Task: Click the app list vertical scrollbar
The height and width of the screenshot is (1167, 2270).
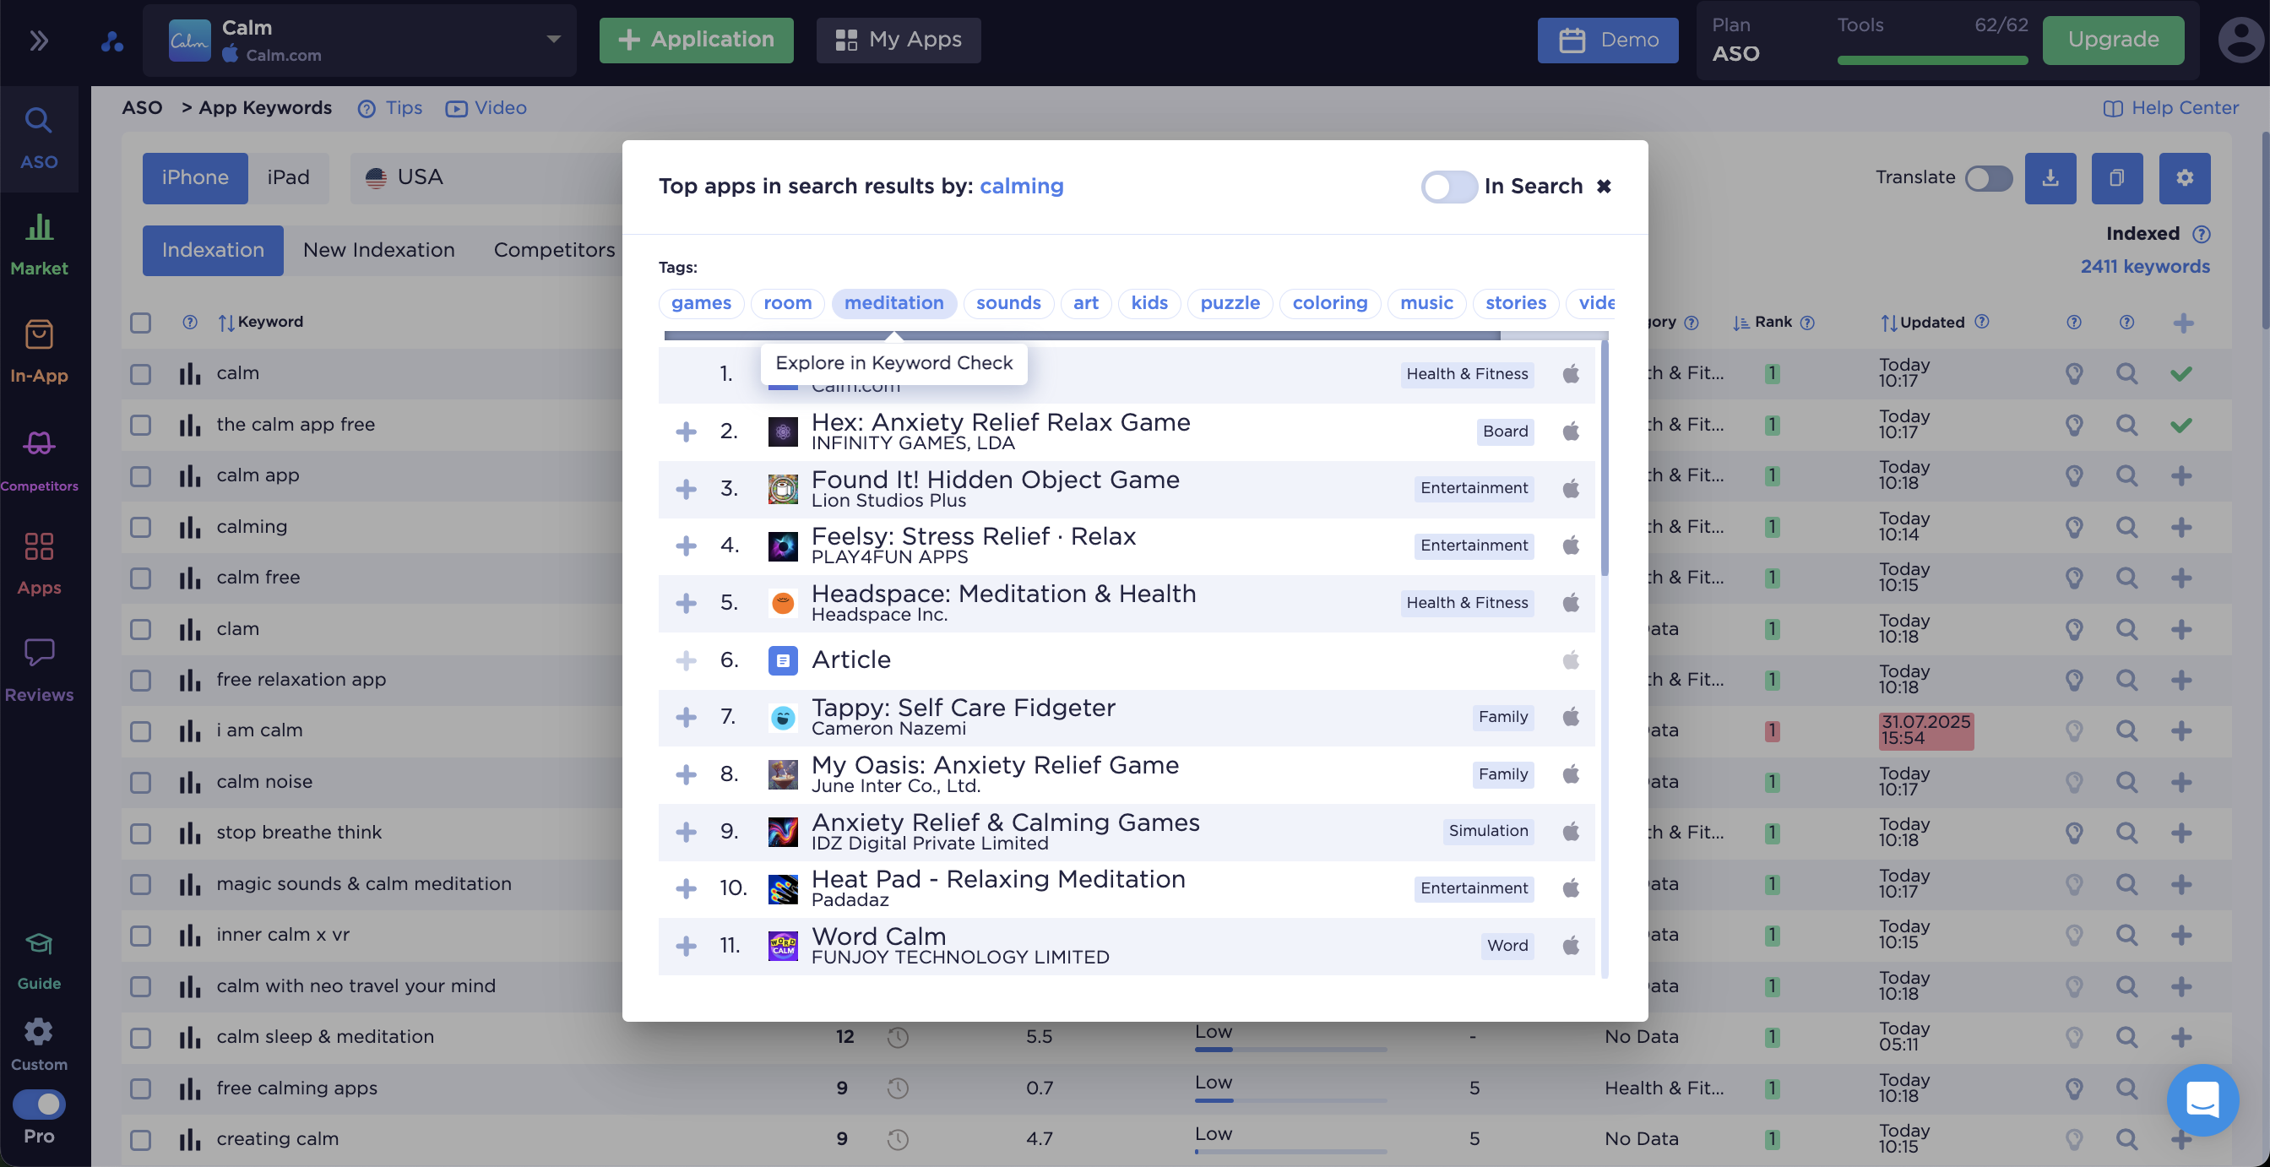Action: click(x=1604, y=459)
